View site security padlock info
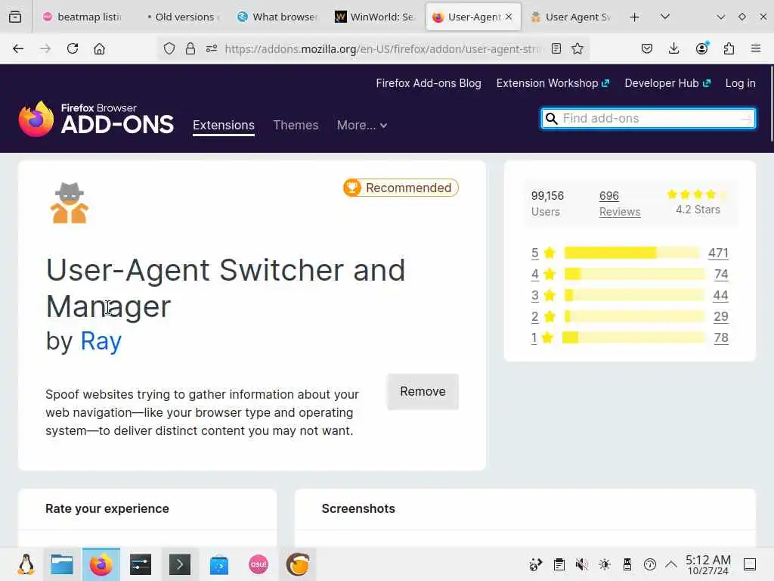Image resolution: width=774 pixels, height=581 pixels. pos(190,48)
